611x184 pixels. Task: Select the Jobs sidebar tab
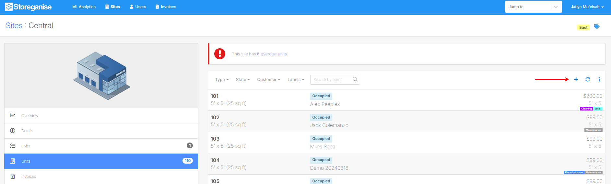[x=101, y=146]
